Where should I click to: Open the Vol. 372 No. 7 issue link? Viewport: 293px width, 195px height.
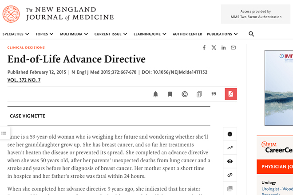[24, 80]
